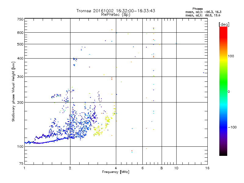
Task: Click the '600' y-axis tick label
Action: tap(20, 33)
